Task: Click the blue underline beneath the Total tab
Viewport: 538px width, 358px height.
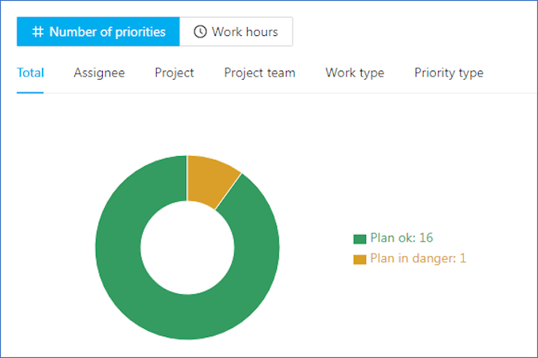Action: pyautogui.click(x=30, y=92)
